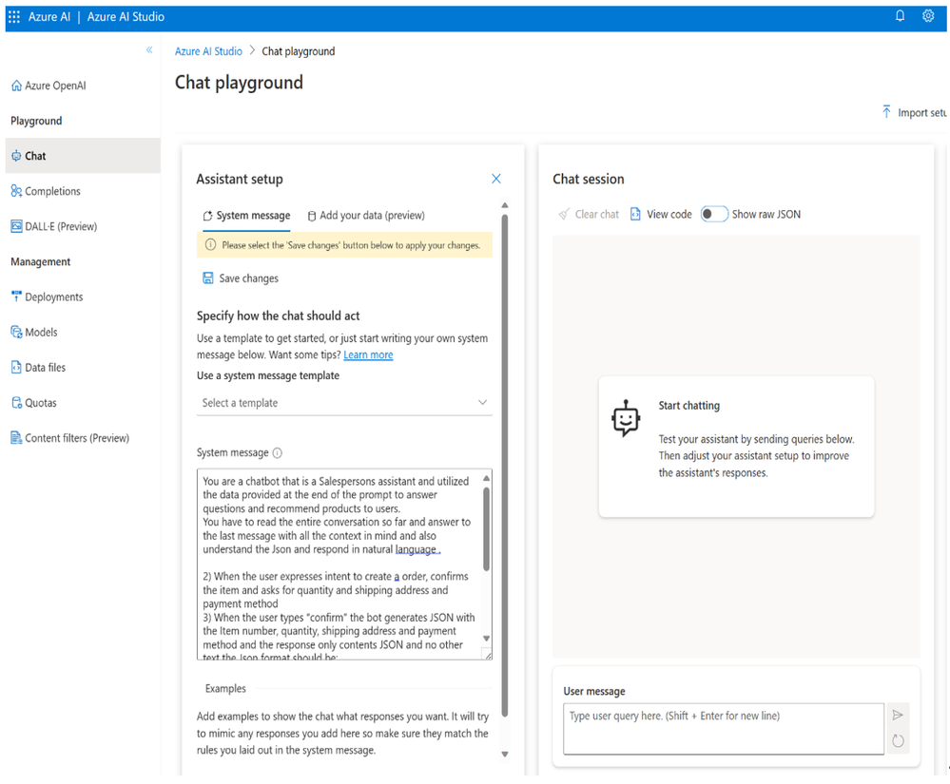Click the View code icon
Image resolution: width=950 pixels, height=784 pixels.
(x=635, y=215)
